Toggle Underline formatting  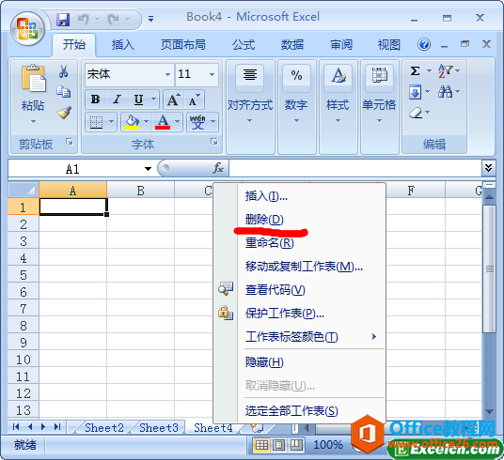(x=138, y=100)
